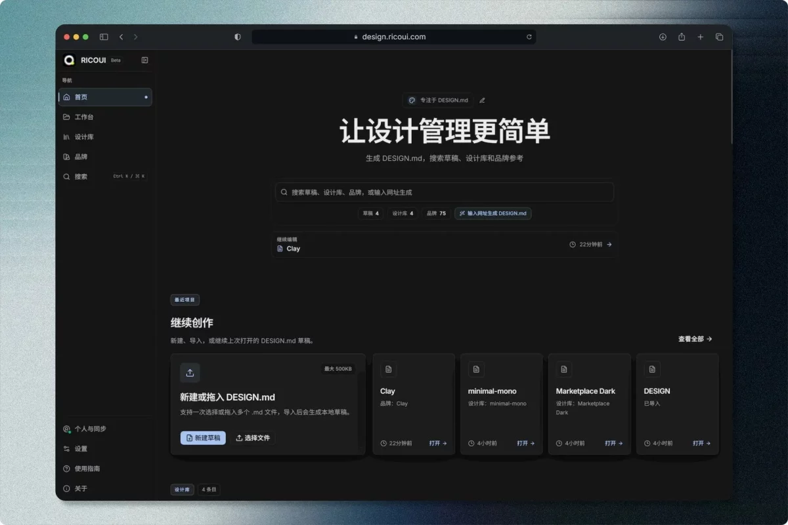Show Safari tab overview
Viewport: 788px width, 525px height.
point(719,37)
